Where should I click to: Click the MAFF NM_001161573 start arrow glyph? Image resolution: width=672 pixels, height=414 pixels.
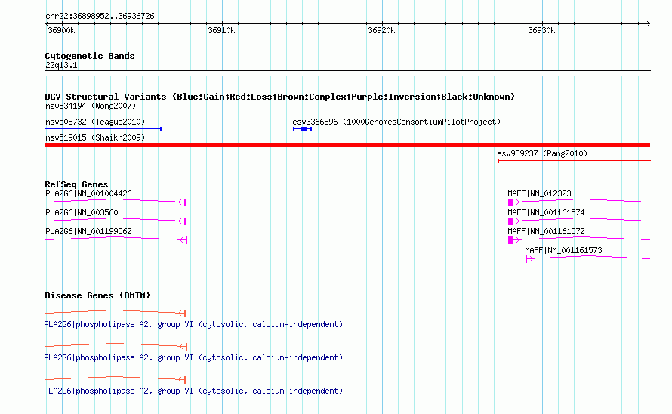coord(529,258)
